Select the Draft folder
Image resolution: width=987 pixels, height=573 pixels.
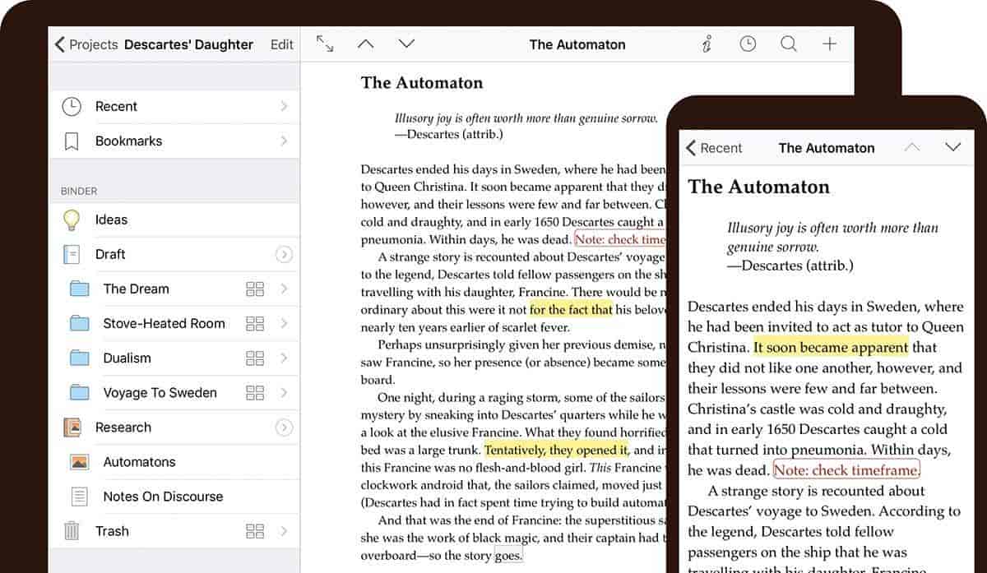coord(174,254)
